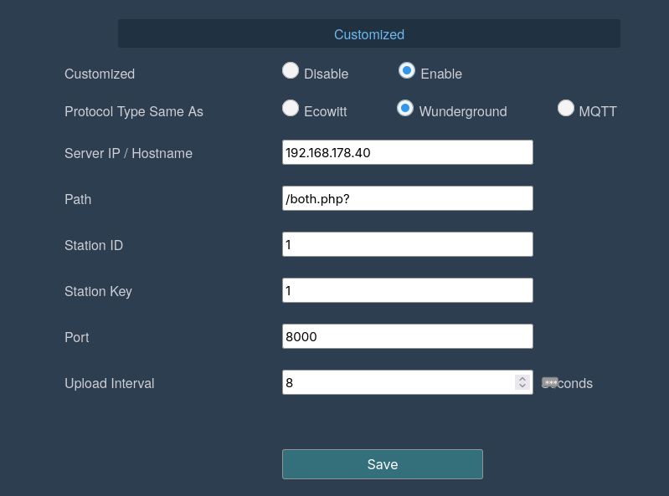669x496 pixels.
Task: Select the Disable radio button
Action: (x=291, y=71)
